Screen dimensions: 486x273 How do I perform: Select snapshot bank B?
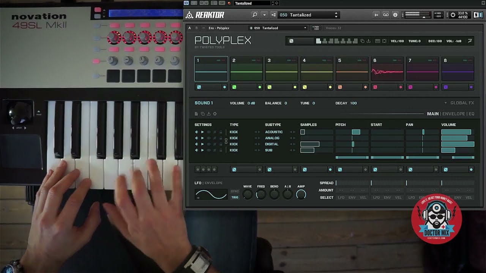[x=196, y=28]
